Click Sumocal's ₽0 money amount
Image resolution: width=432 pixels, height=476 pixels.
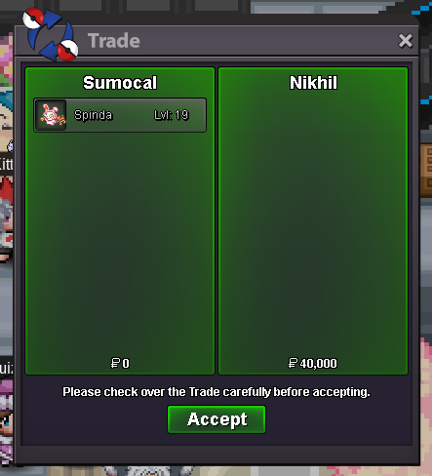click(120, 363)
